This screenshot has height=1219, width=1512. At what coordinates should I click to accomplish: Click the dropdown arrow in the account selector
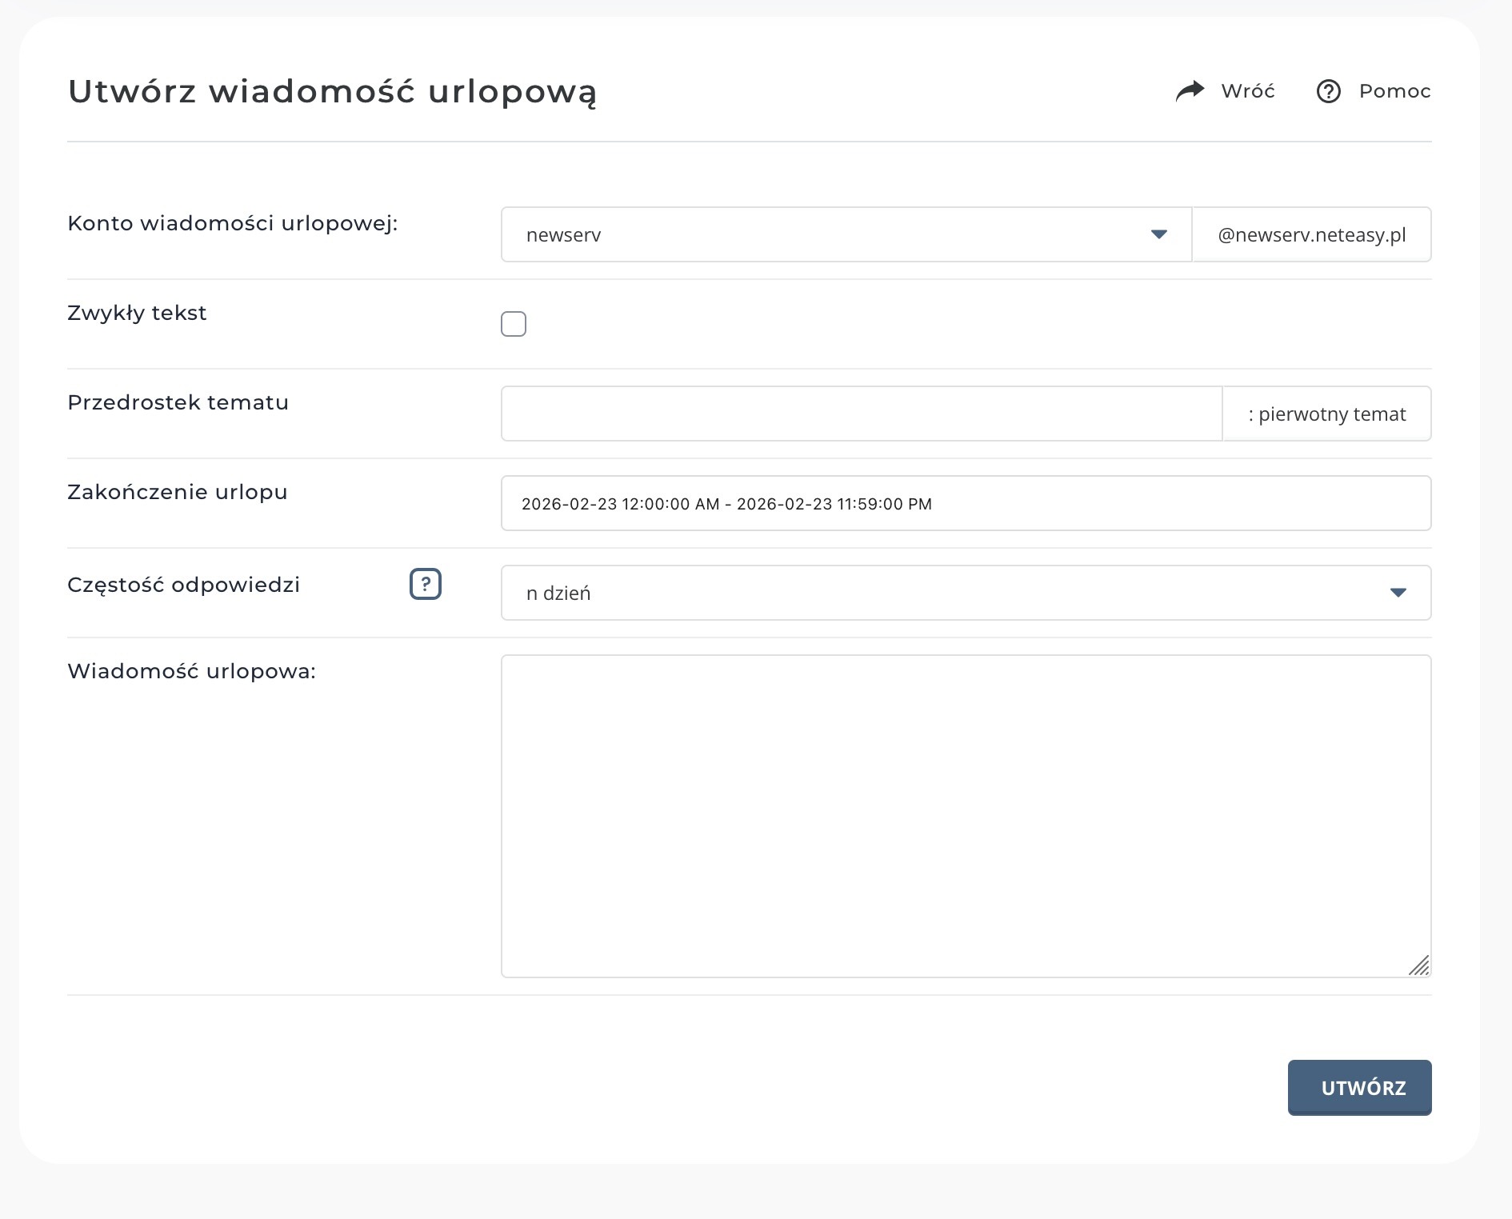(x=1158, y=234)
